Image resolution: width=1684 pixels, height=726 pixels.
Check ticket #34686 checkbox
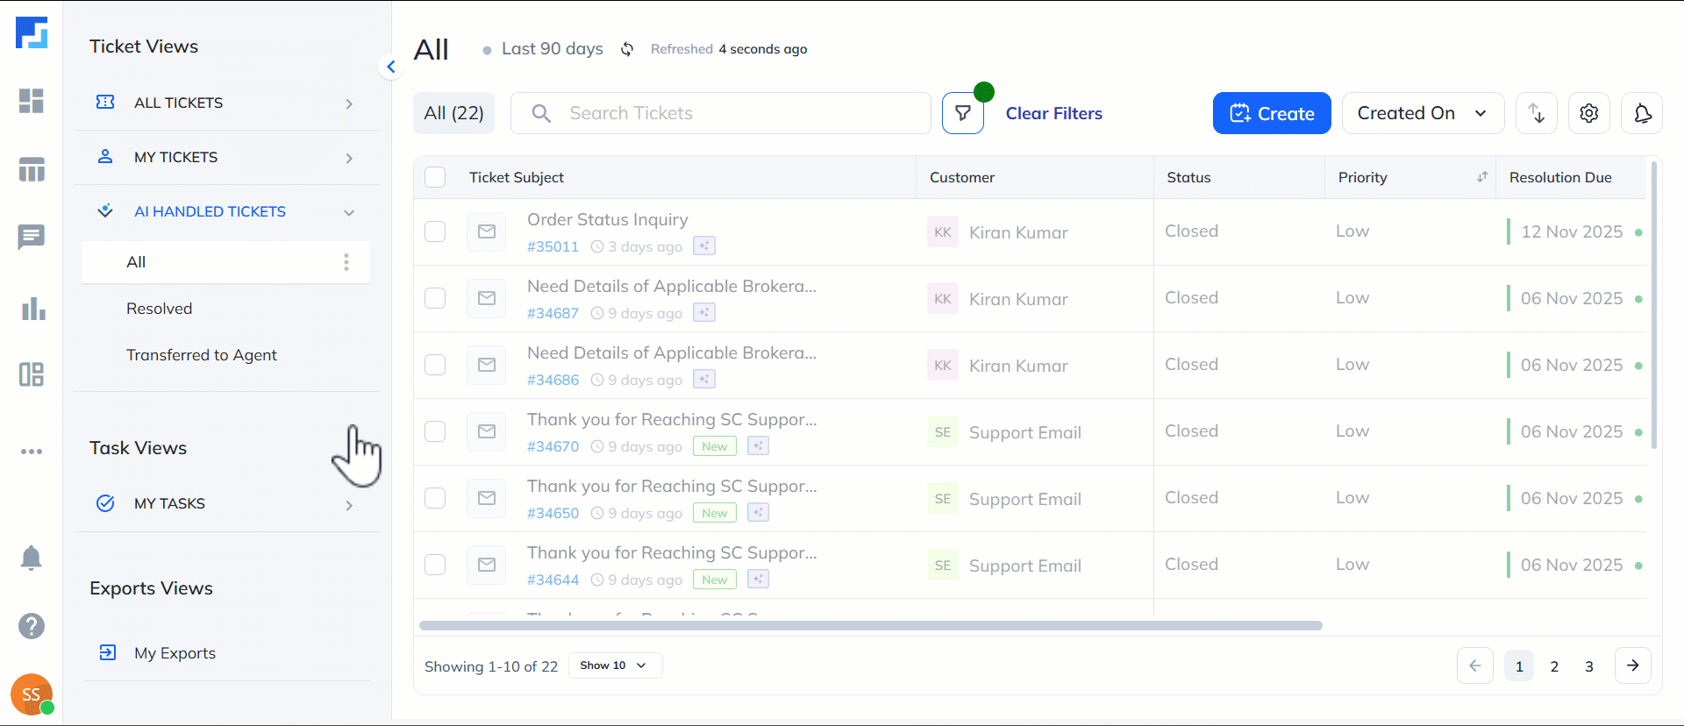click(x=435, y=365)
